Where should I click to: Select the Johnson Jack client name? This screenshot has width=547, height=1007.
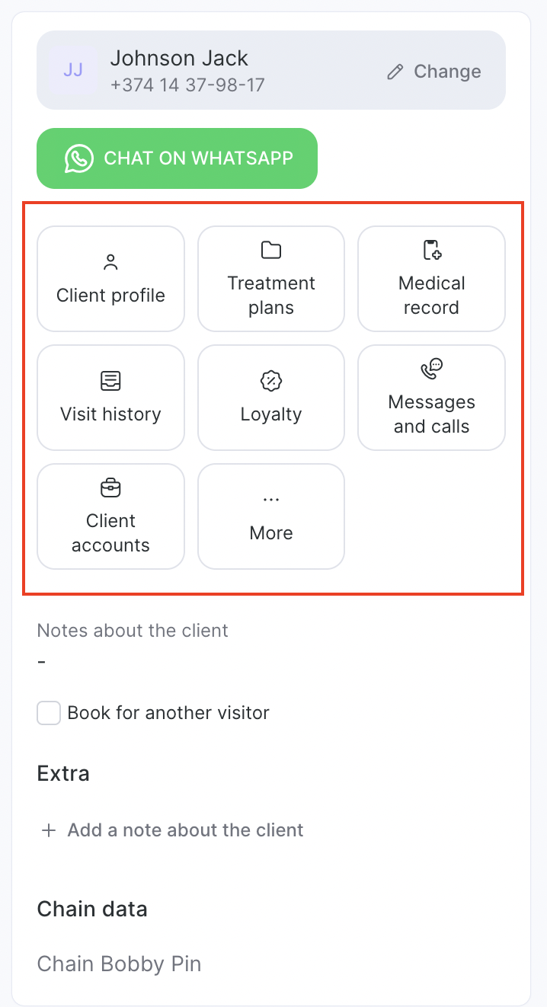[179, 58]
